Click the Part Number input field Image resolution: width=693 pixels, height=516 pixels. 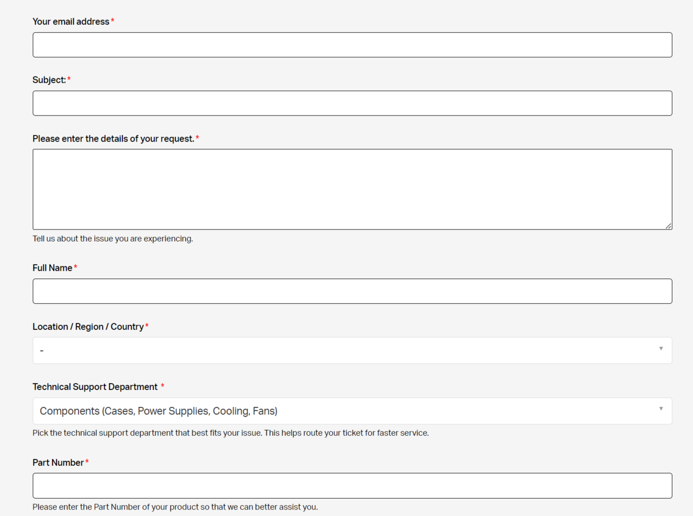point(352,486)
